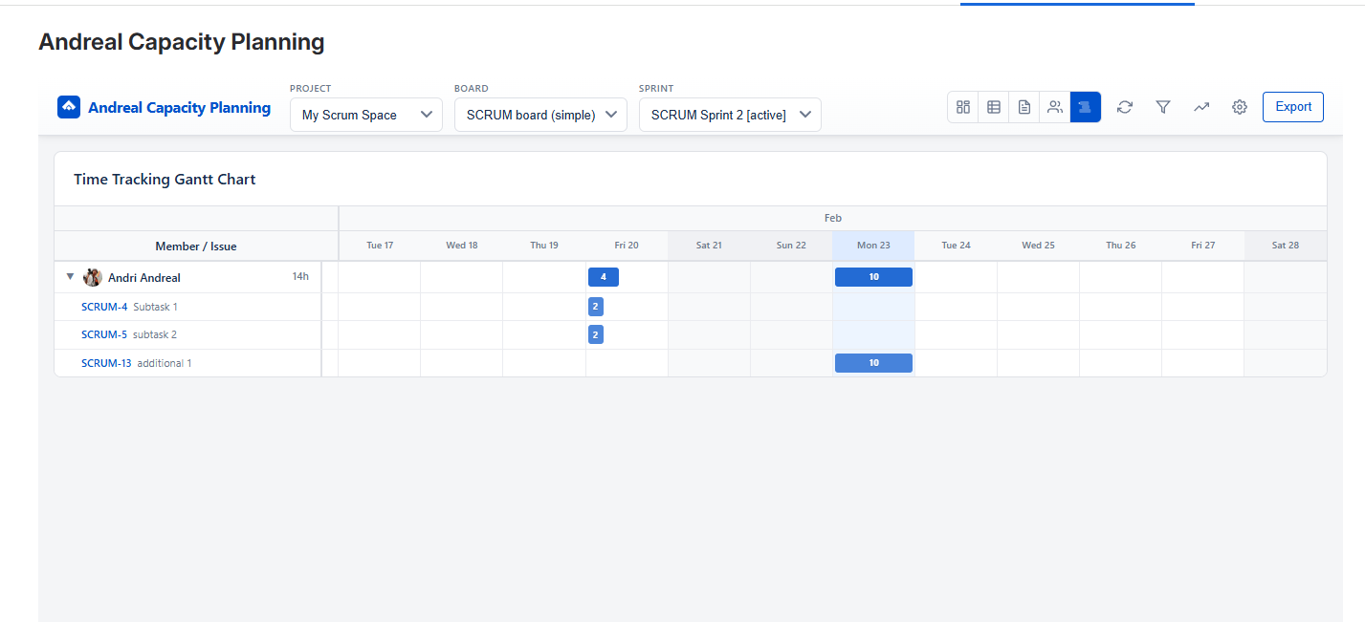Open the PROJECT dropdown showing My Scrum Space
This screenshot has width=1365, height=622.
pos(365,114)
